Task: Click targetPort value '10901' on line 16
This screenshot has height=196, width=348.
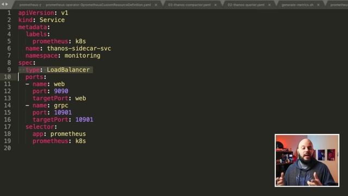Action: 84,120
